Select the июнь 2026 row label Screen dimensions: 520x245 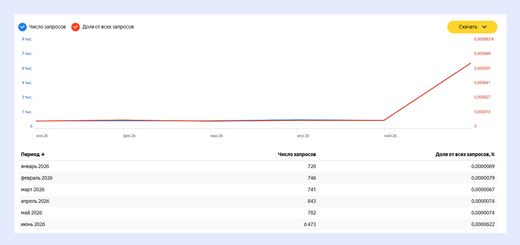(x=33, y=224)
